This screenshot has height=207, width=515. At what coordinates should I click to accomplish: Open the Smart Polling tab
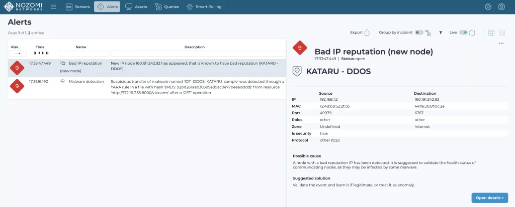pyautogui.click(x=204, y=7)
